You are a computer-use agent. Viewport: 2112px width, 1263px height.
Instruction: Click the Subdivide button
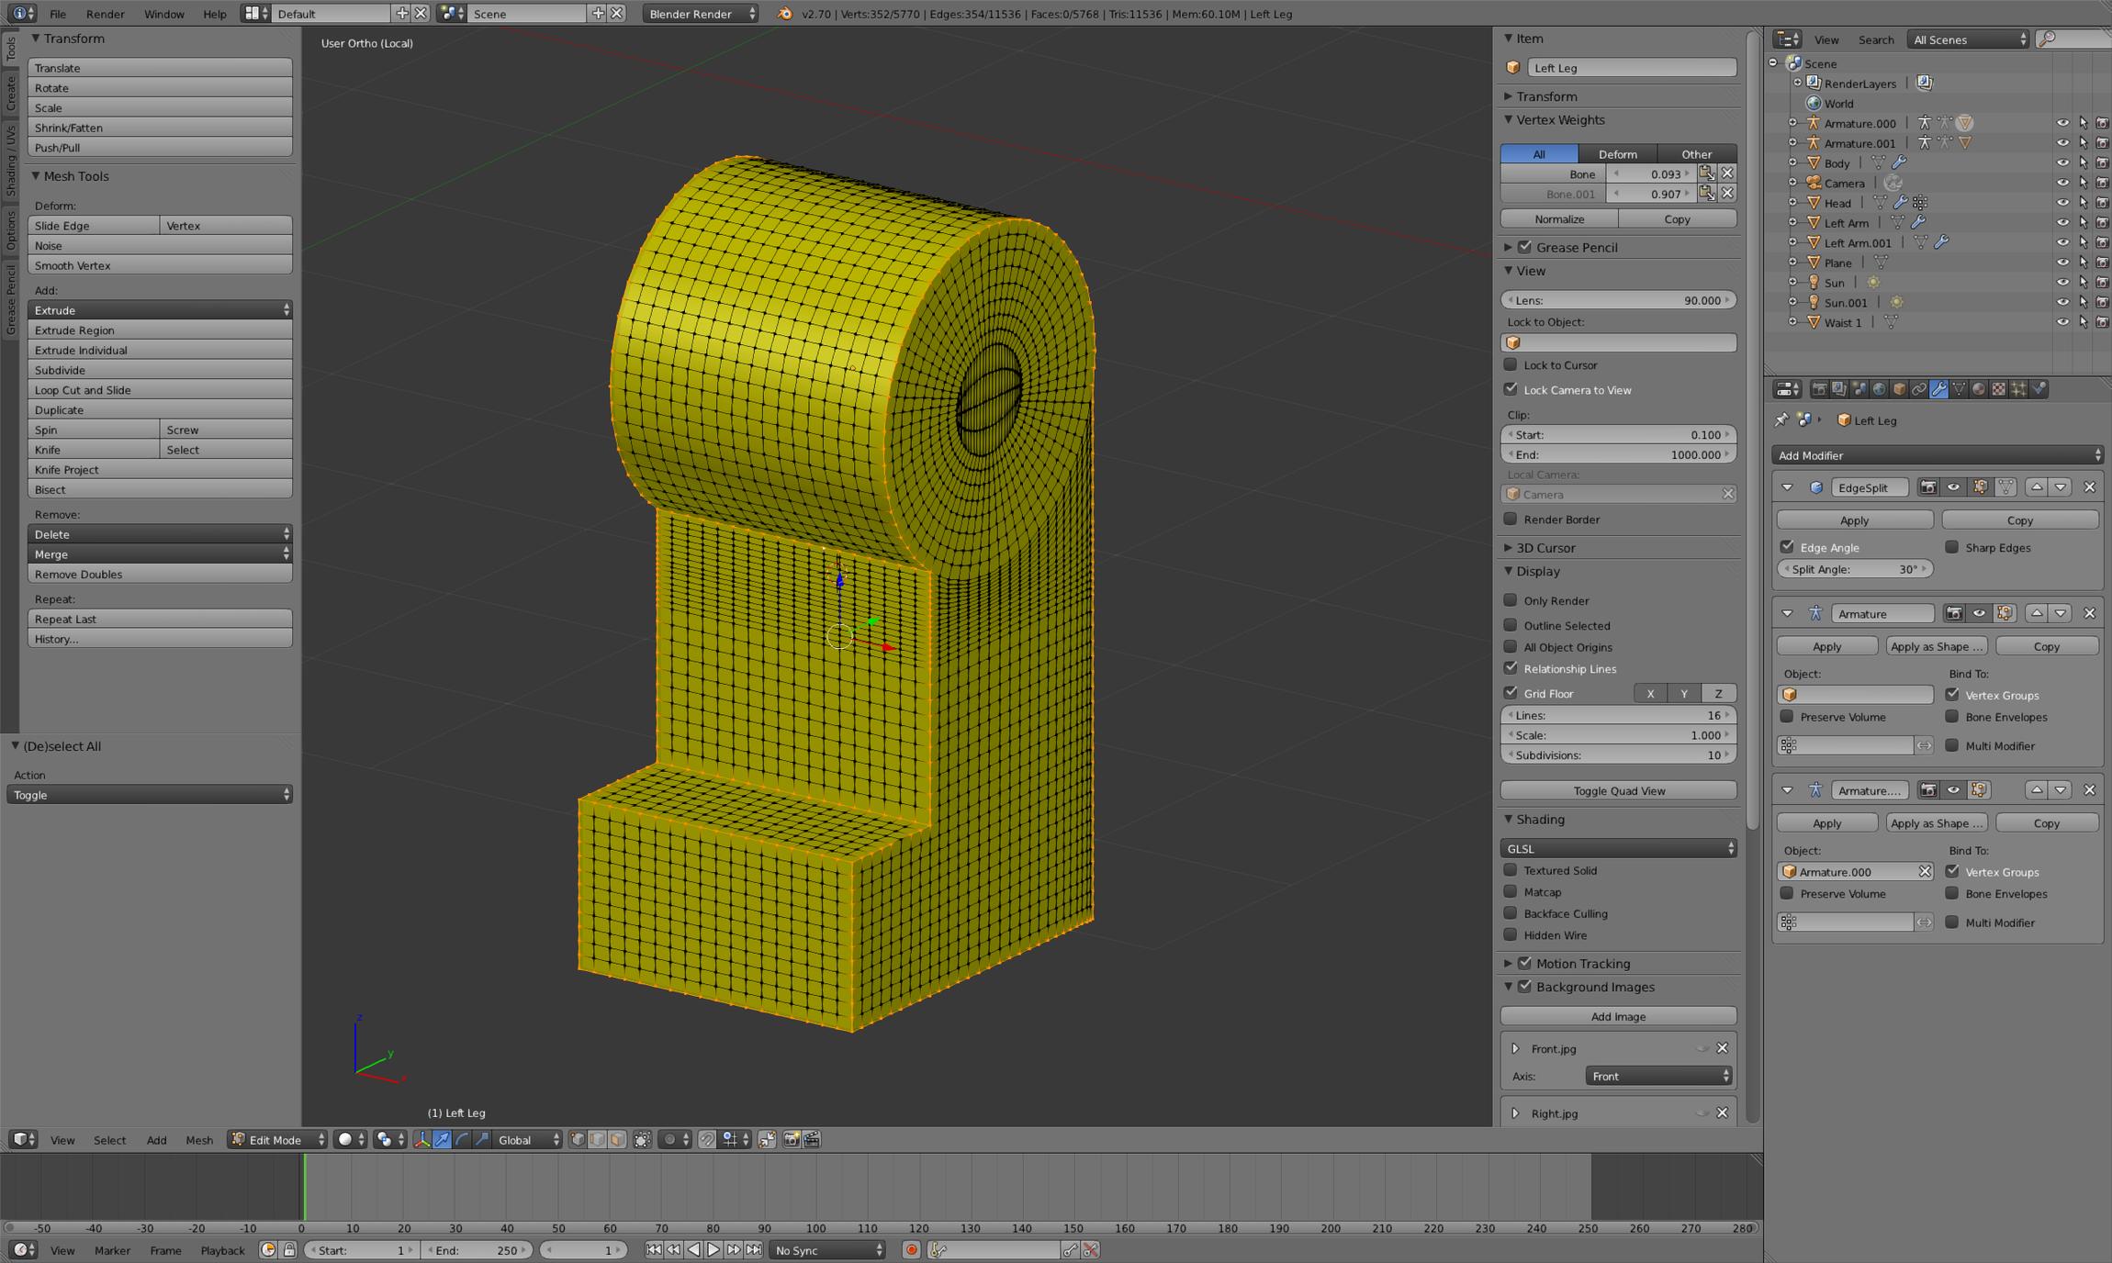click(x=160, y=370)
